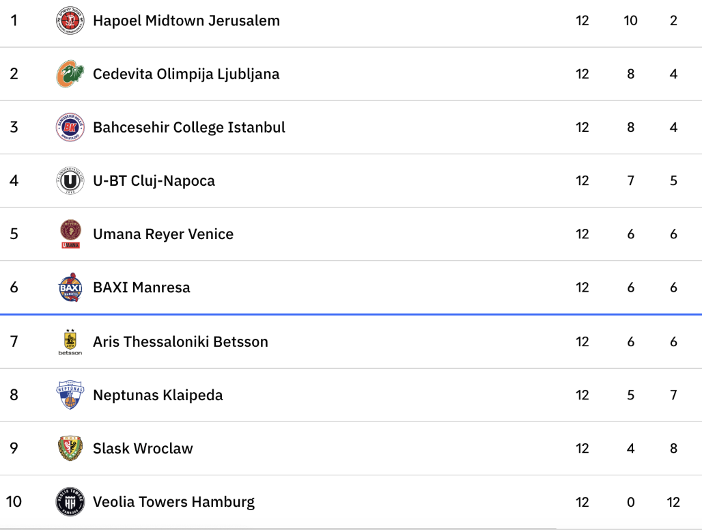Select the Aris Thessaloniki Betsson name
This screenshot has height=530, width=702.
pyautogui.click(x=180, y=341)
